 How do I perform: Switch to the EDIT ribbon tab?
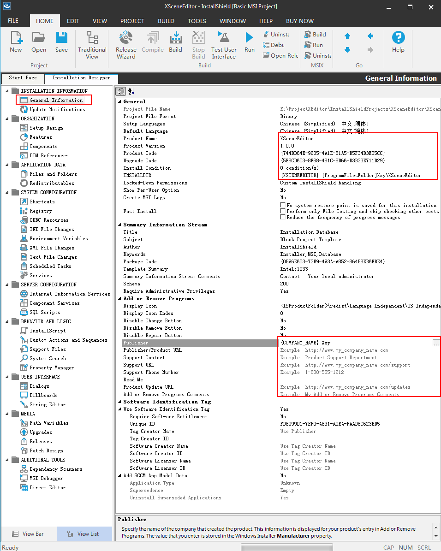click(x=73, y=21)
